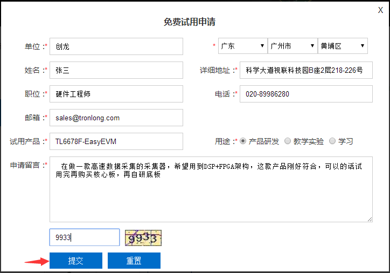390x273 pixels.
Task: Click the captcha code input with 9933
Action: pos(85,237)
